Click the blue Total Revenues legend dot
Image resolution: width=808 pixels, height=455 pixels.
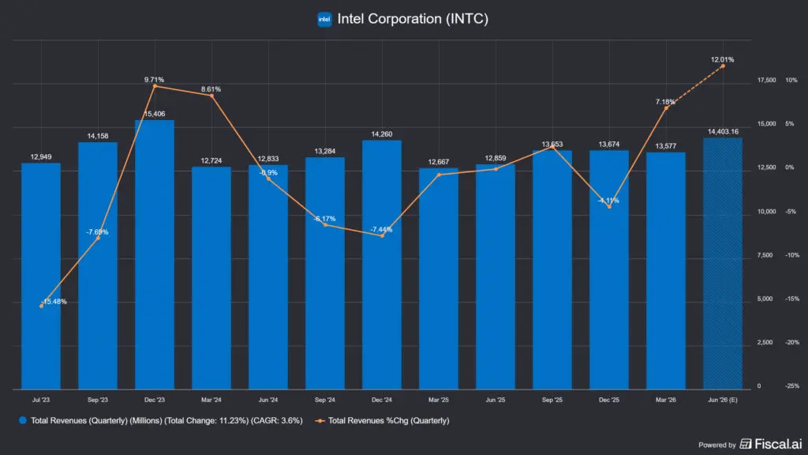(x=23, y=420)
